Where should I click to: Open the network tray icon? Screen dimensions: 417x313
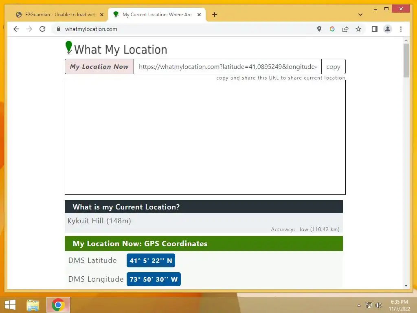pyautogui.click(x=369, y=305)
